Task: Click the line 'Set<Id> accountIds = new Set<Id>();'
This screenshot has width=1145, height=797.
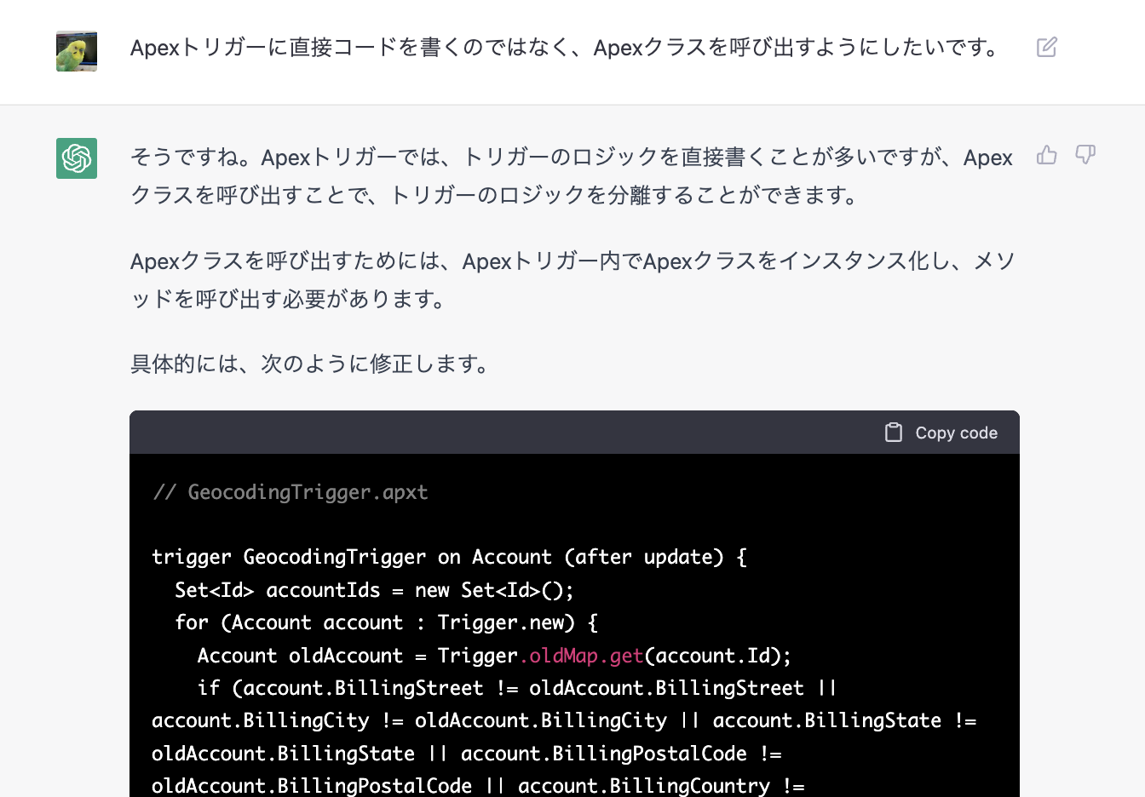Action: coord(375,590)
